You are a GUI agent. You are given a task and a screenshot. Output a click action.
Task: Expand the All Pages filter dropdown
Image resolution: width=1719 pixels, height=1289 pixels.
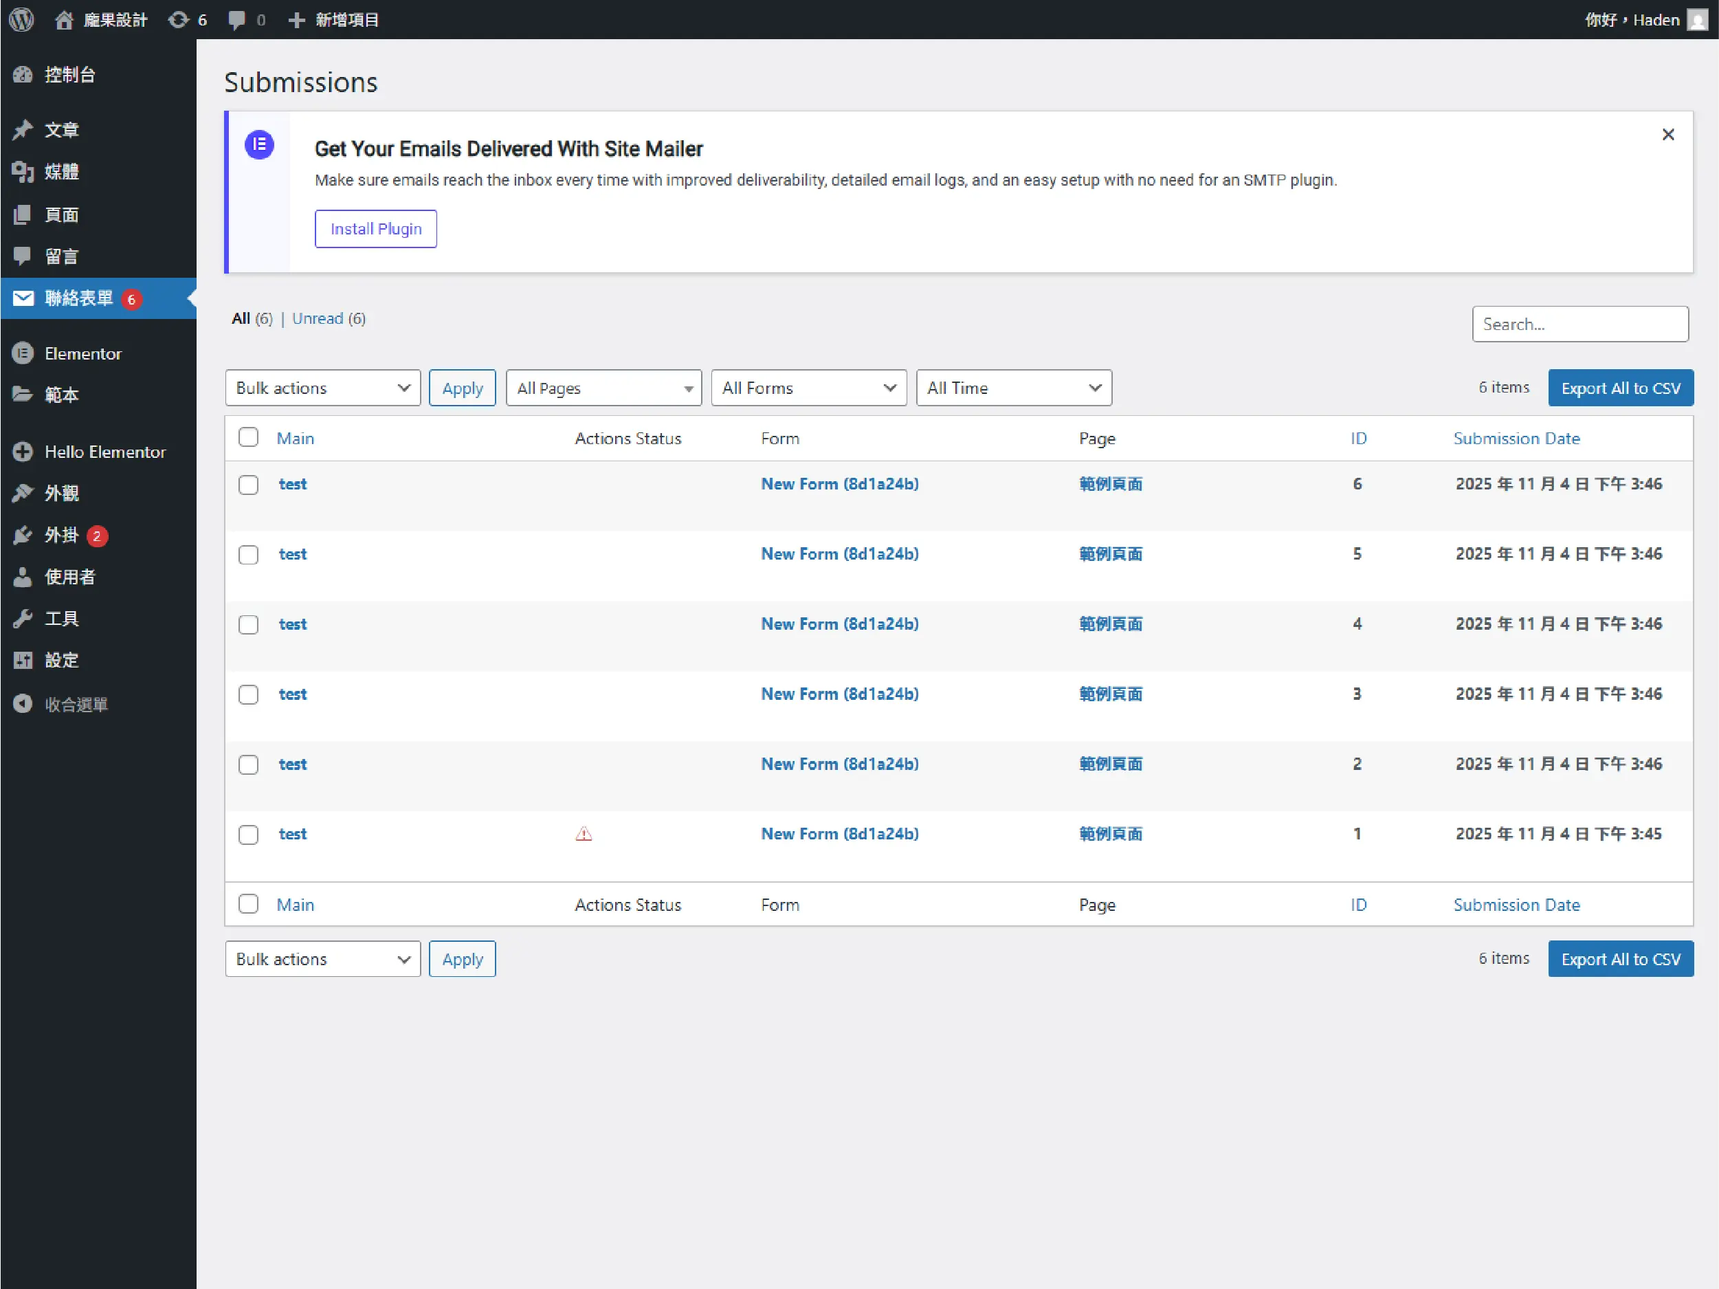[x=604, y=388]
